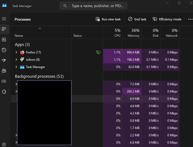
Task: Toggle the hamburger navigation menu
Action: tap(4, 19)
